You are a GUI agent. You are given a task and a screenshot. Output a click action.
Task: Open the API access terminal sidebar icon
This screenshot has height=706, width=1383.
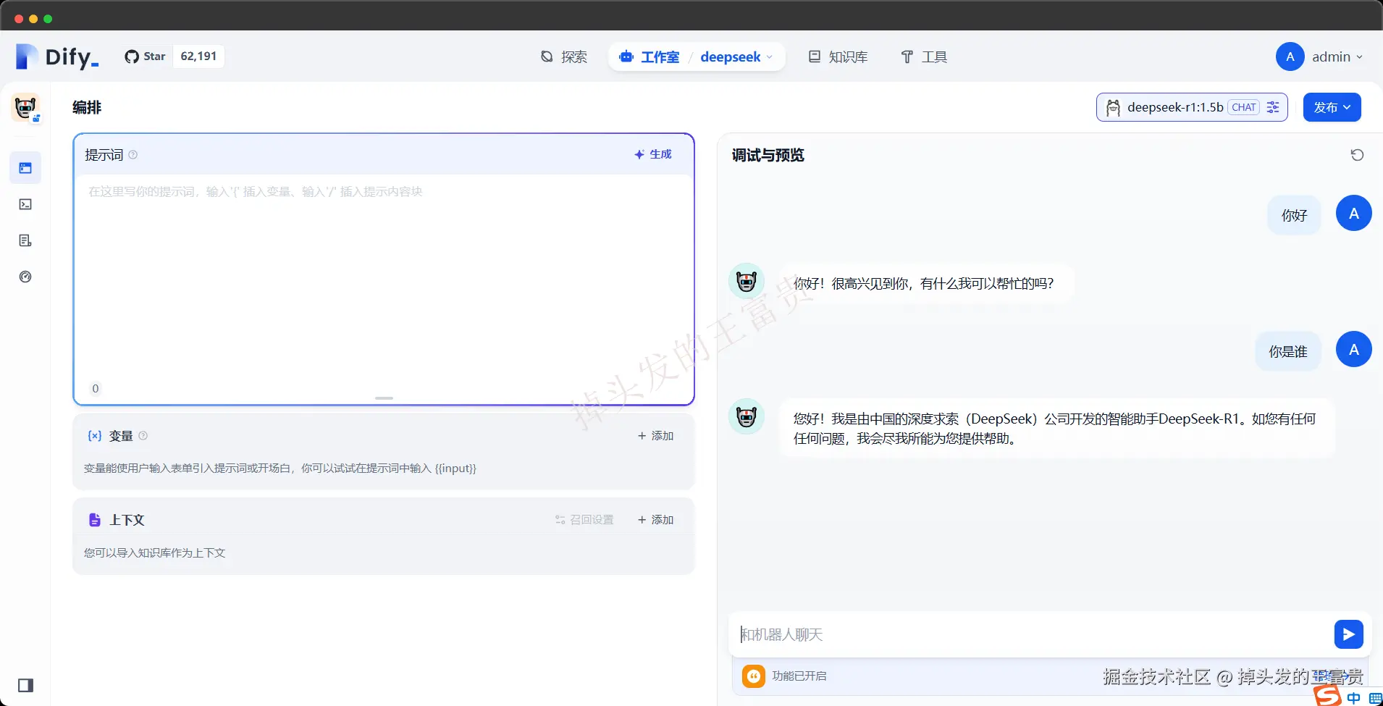[25, 204]
